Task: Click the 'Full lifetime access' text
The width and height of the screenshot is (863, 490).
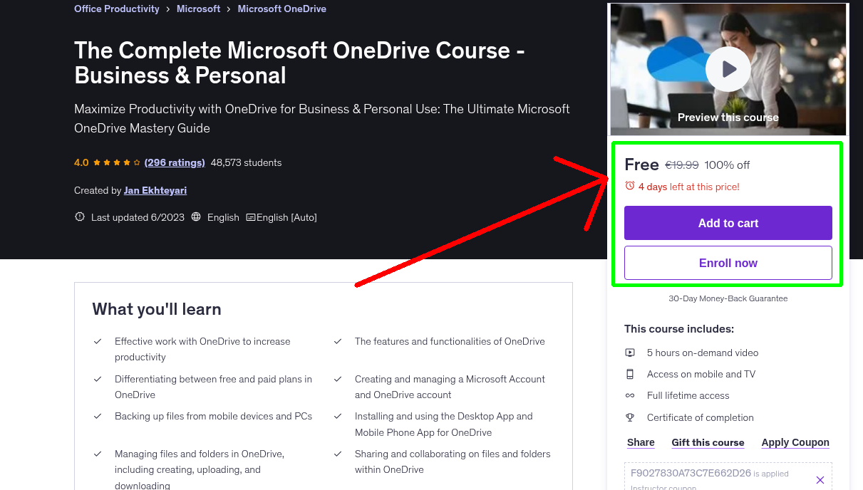Action: pyautogui.click(x=688, y=395)
